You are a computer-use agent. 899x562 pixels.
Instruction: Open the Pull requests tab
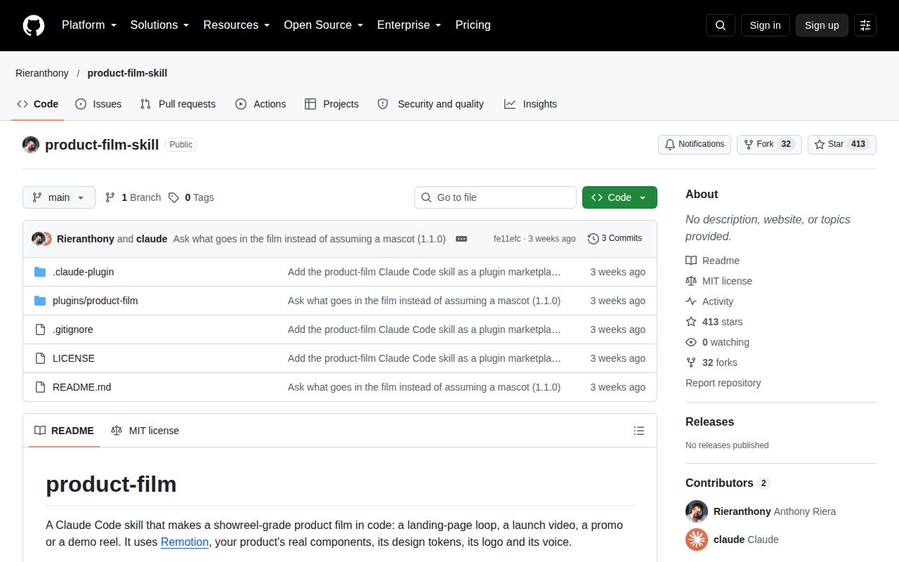[x=178, y=104]
